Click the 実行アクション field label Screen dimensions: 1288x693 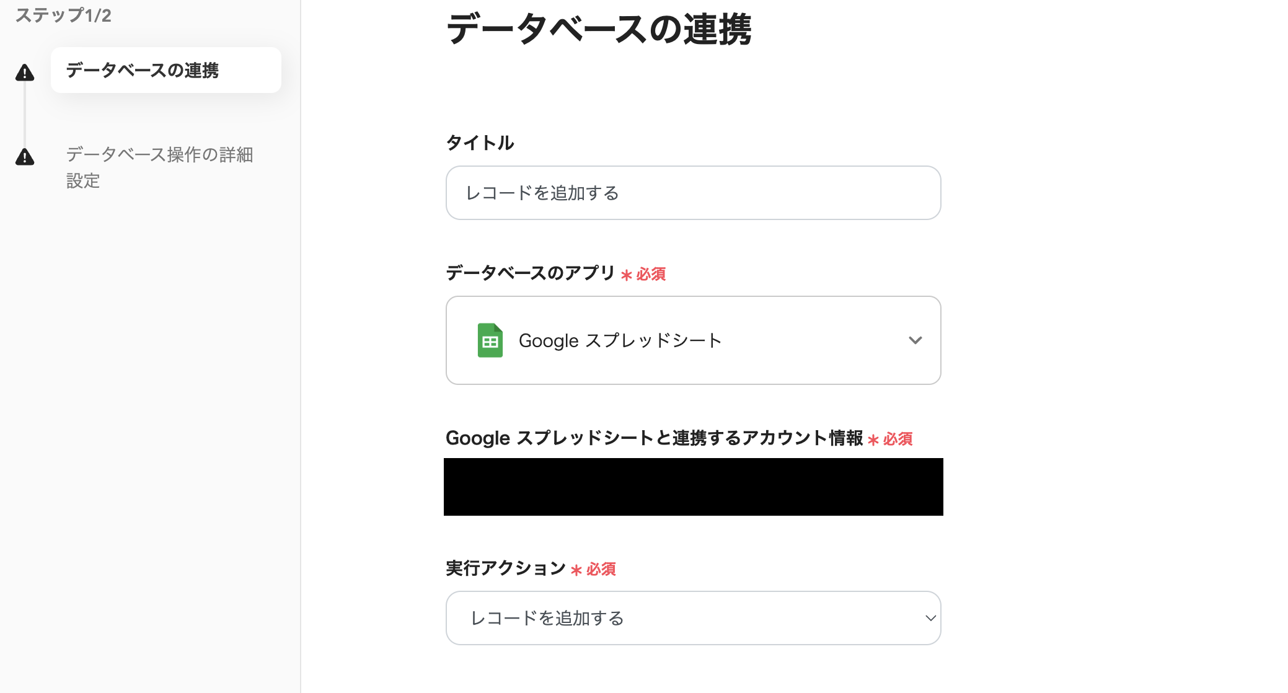[x=505, y=568]
